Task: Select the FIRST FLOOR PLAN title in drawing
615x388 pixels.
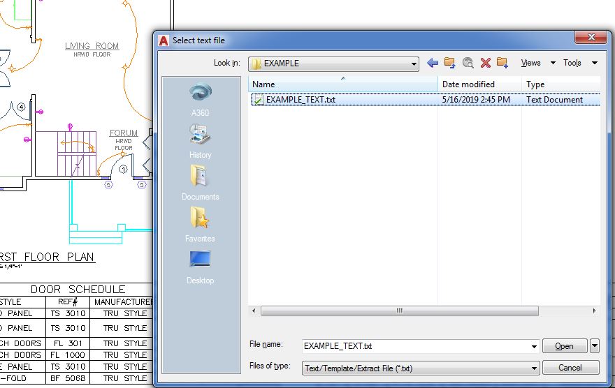Action: [47, 258]
